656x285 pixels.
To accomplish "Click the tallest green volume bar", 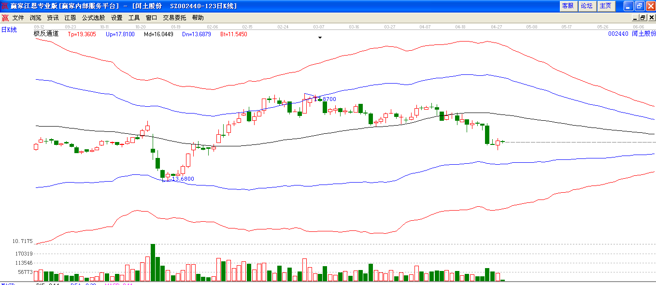I will point(153,262).
